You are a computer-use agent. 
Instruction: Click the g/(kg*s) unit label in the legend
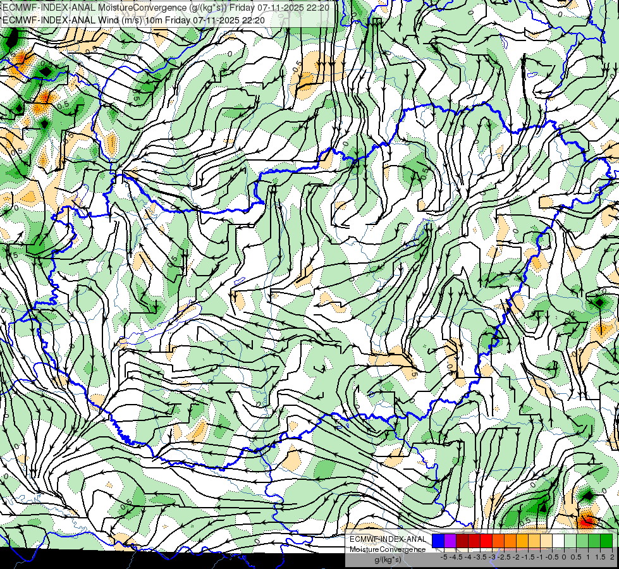[388, 560]
